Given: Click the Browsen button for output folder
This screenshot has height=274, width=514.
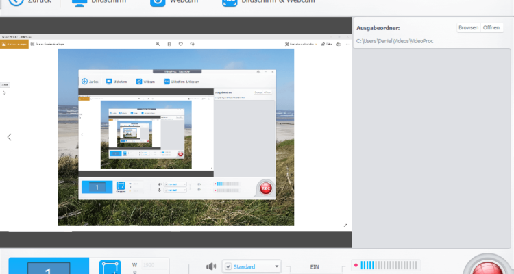Looking at the screenshot, I should click(x=468, y=27).
